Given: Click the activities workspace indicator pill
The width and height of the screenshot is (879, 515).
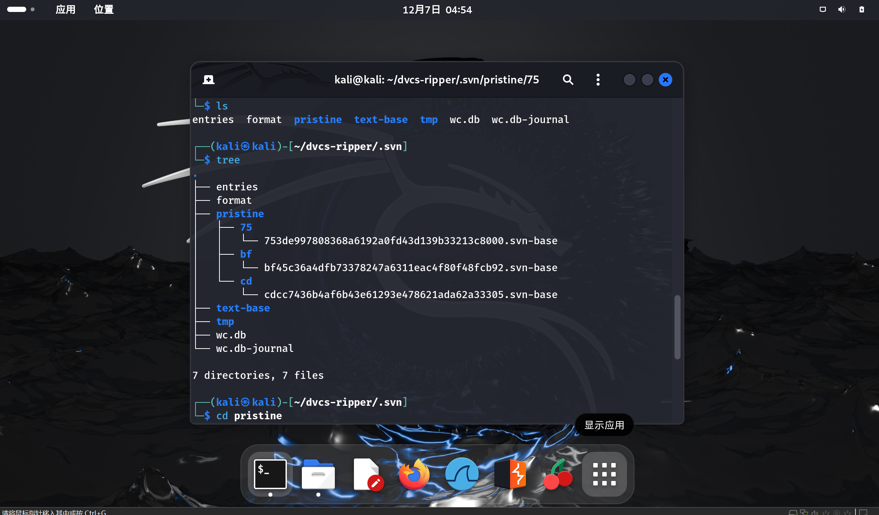Looking at the screenshot, I should pos(17,9).
